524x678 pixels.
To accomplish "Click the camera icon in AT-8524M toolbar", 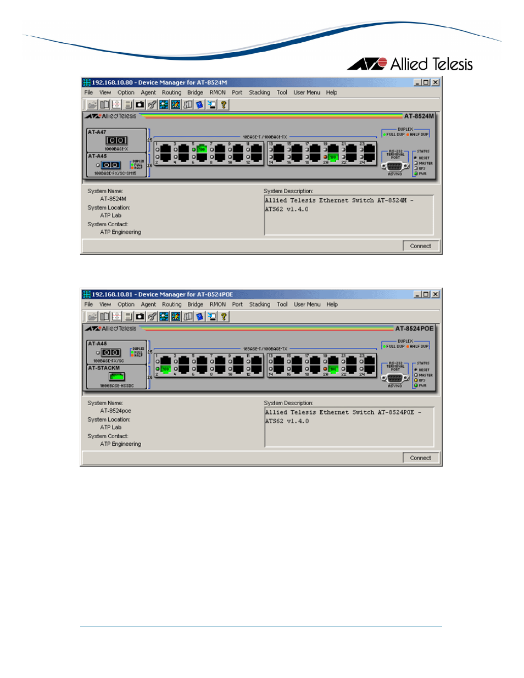I will pos(140,104).
